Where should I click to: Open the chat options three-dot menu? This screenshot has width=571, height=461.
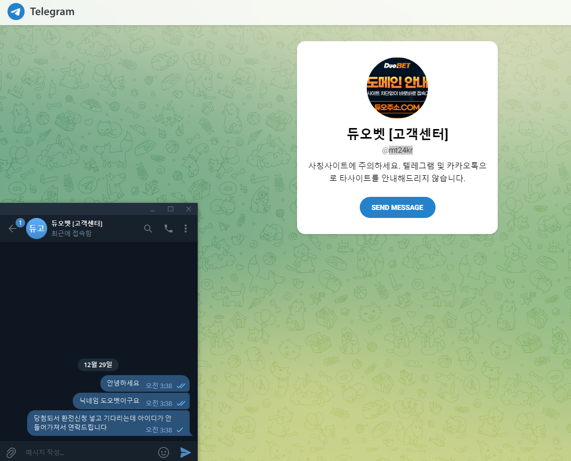point(185,228)
